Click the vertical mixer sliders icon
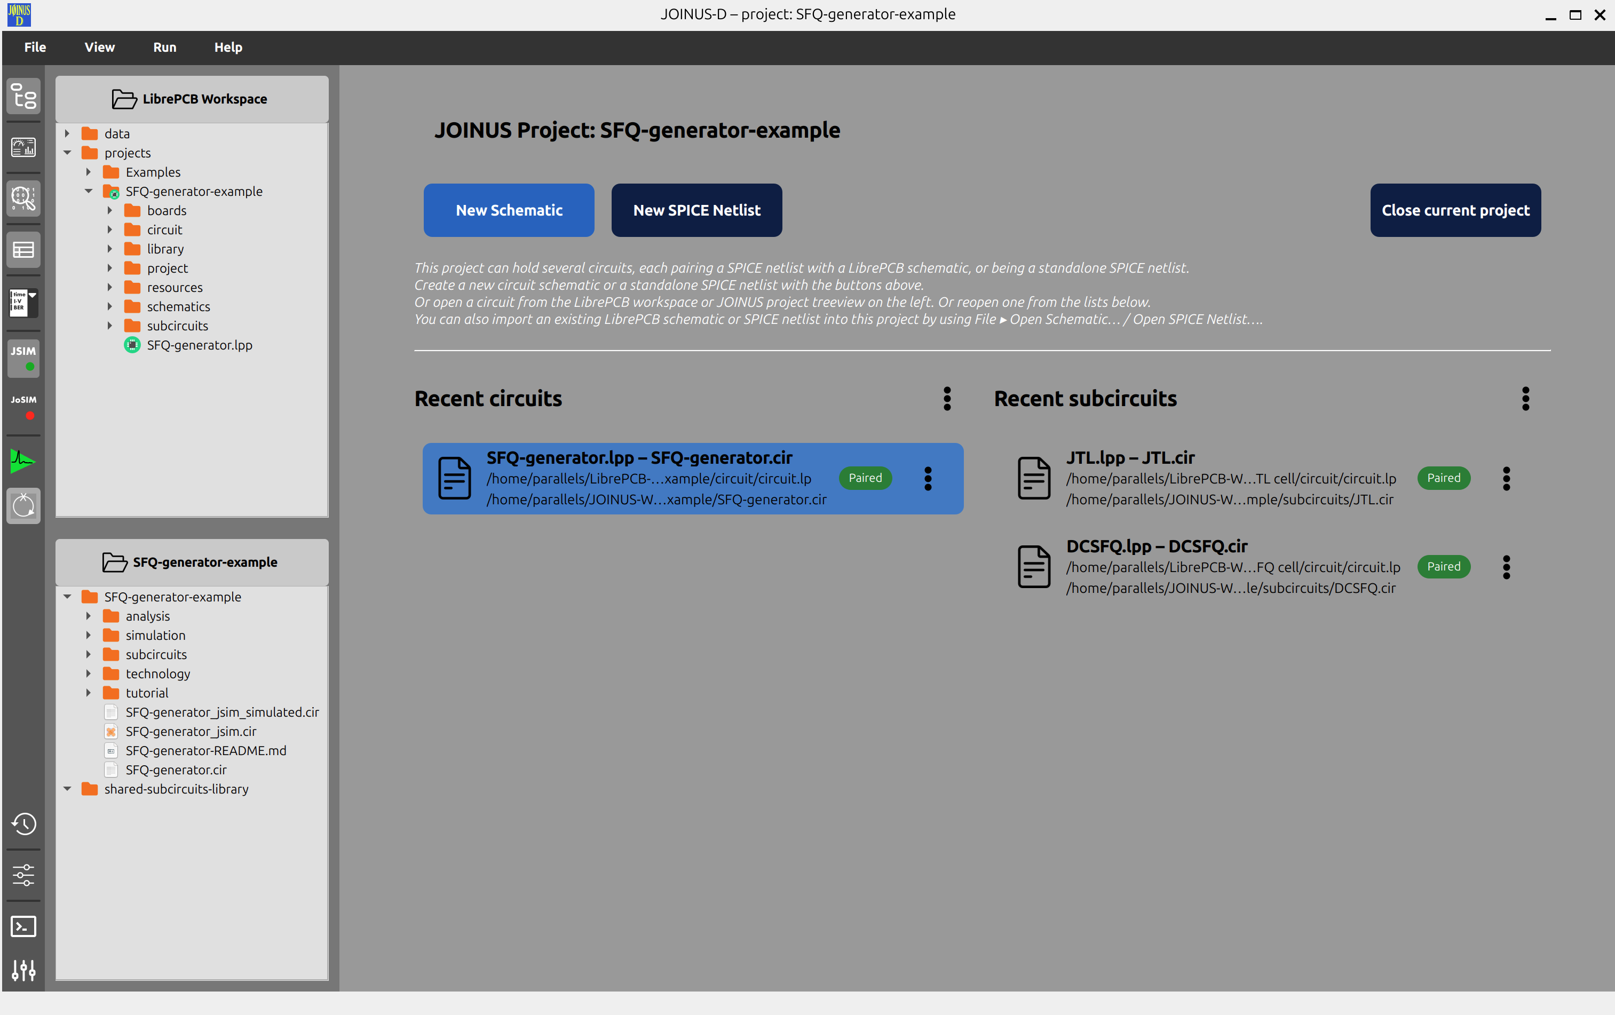 click(x=23, y=970)
